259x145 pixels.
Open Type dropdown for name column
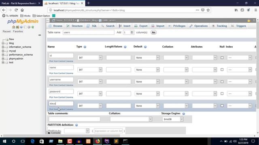[x=90, y=70]
